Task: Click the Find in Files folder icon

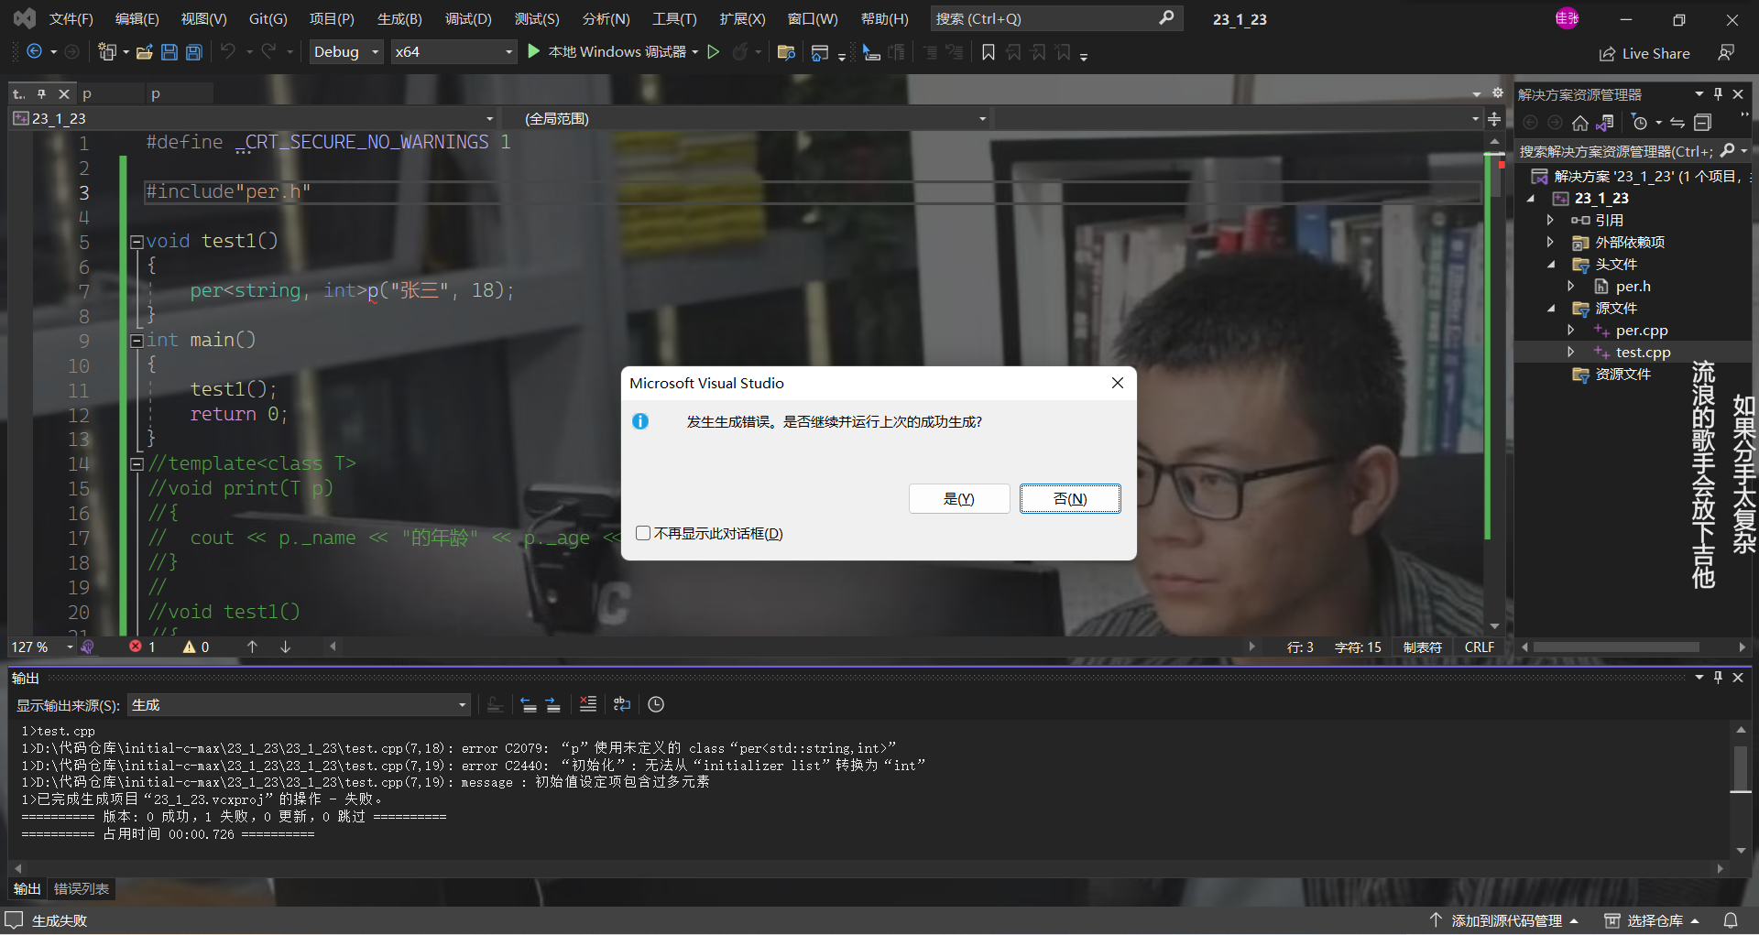Action: pyautogui.click(x=786, y=52)
